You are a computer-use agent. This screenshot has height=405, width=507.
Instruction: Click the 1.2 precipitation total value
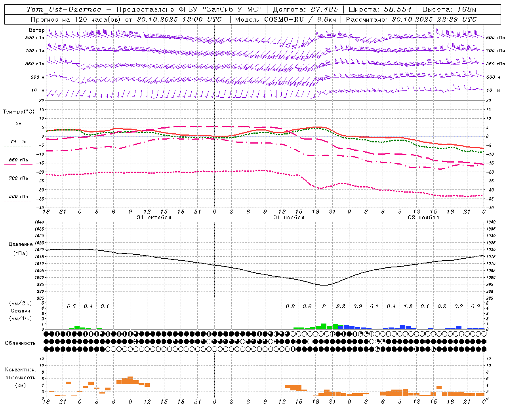pyautogui.click(x=408, y=307)
